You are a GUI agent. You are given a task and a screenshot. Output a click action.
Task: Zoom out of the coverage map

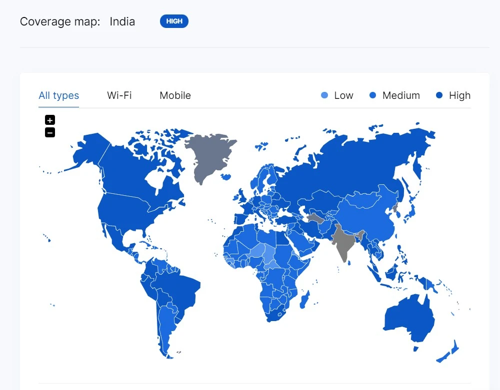point(49,132)
